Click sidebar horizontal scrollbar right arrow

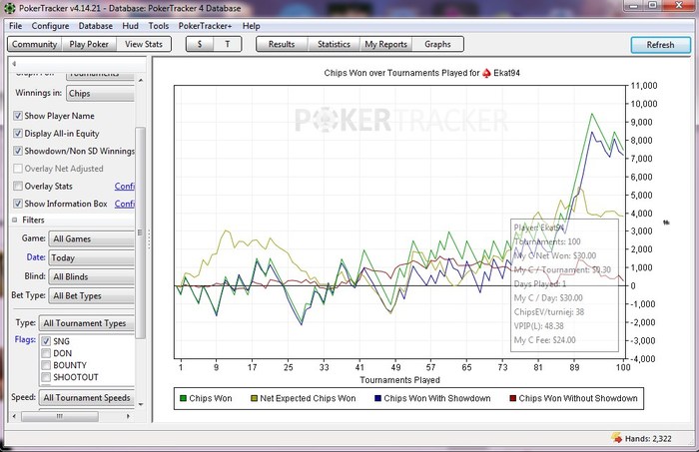point(129,416)
